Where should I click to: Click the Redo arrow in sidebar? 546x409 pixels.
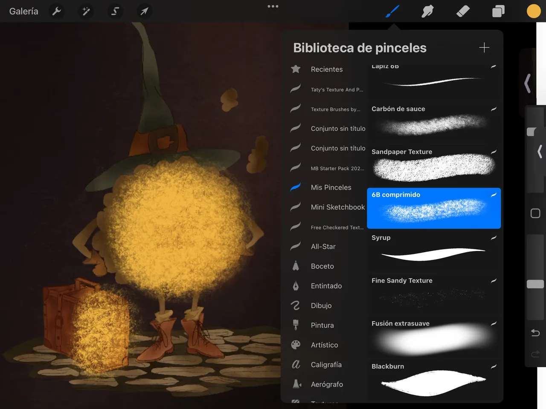point(535,354)
